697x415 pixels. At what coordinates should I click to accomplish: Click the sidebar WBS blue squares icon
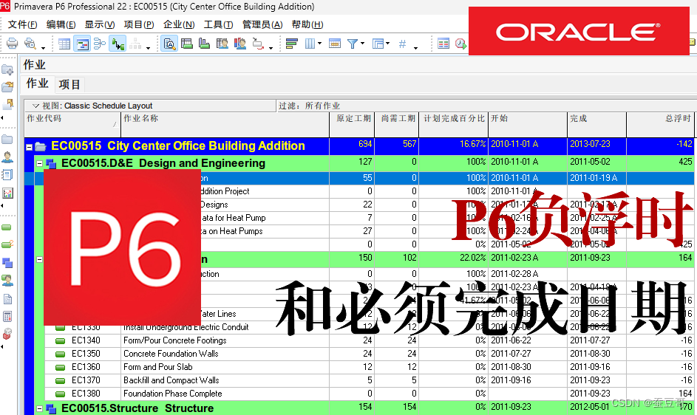click(7, 263)
